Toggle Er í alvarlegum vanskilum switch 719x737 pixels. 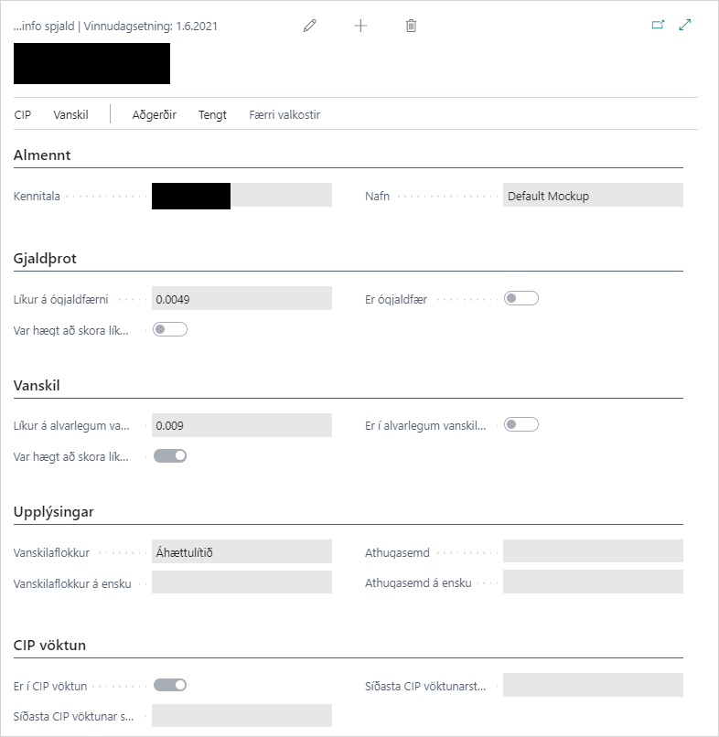[x=521, y=424]
